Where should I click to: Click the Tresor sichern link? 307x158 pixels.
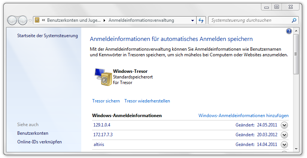click(106, 101)
